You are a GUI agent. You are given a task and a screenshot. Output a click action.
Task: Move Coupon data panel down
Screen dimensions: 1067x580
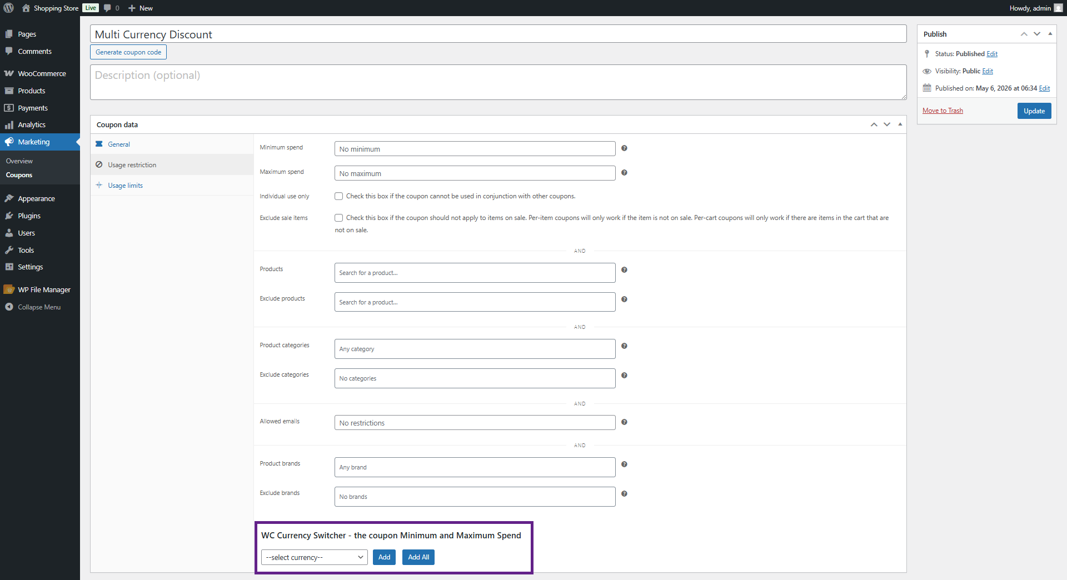point(887,124)
